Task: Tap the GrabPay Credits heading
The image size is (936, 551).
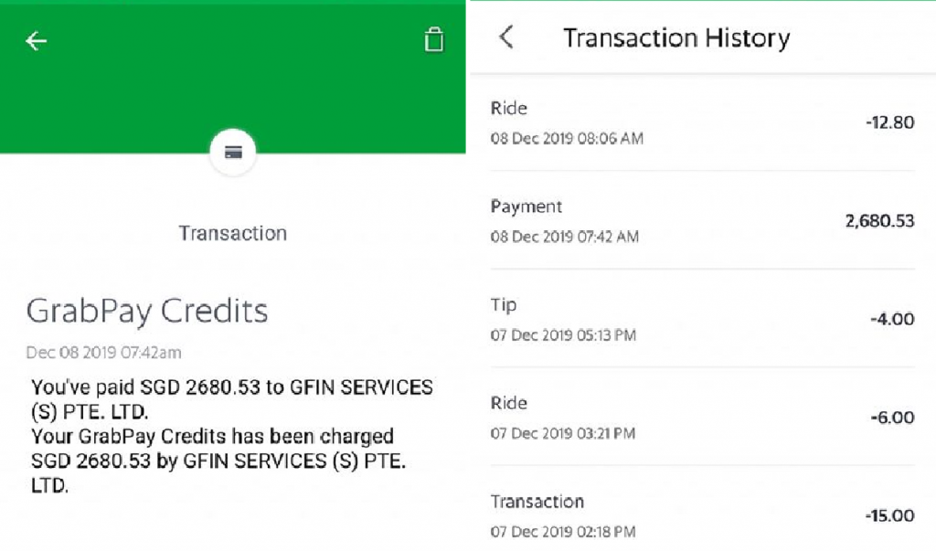Action: tap(147, 312)
